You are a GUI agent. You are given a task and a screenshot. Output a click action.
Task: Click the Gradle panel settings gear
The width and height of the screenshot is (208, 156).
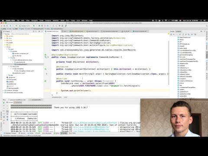pyautogui.click(x=201, y=31)
